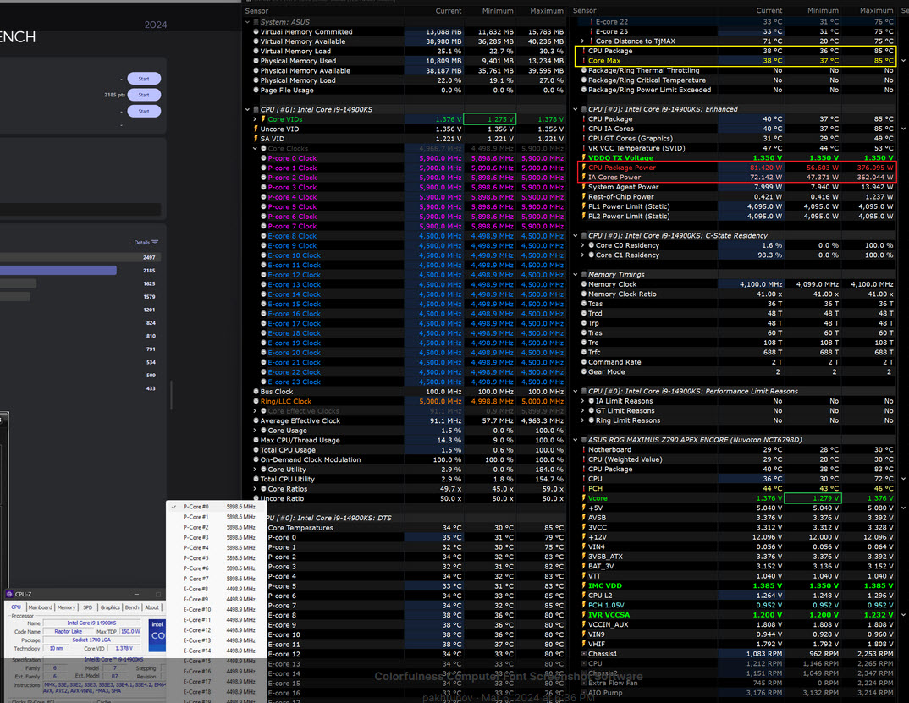This screenshot has height=703, width=909.
Task: Click the lightning icon beside Vcore
Action: point(584,498)
